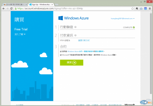
Task: Click the vertical page scrollbar
Action: pyautogui.click(x=151, y=53)
